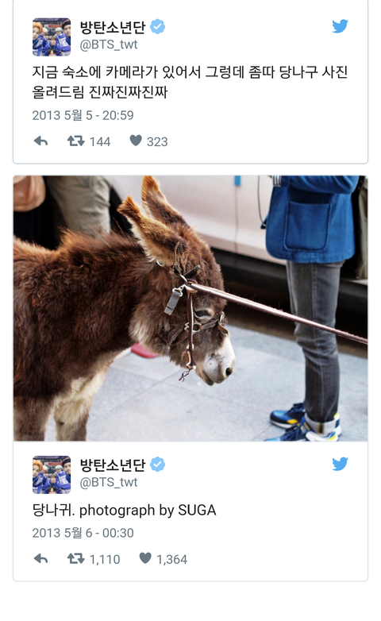Click the 방탄소년단 name on second tweet
Screen dimensions: 381x621
[x=113, y=465]
